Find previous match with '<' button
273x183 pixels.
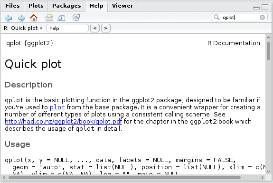pos(95,28)
